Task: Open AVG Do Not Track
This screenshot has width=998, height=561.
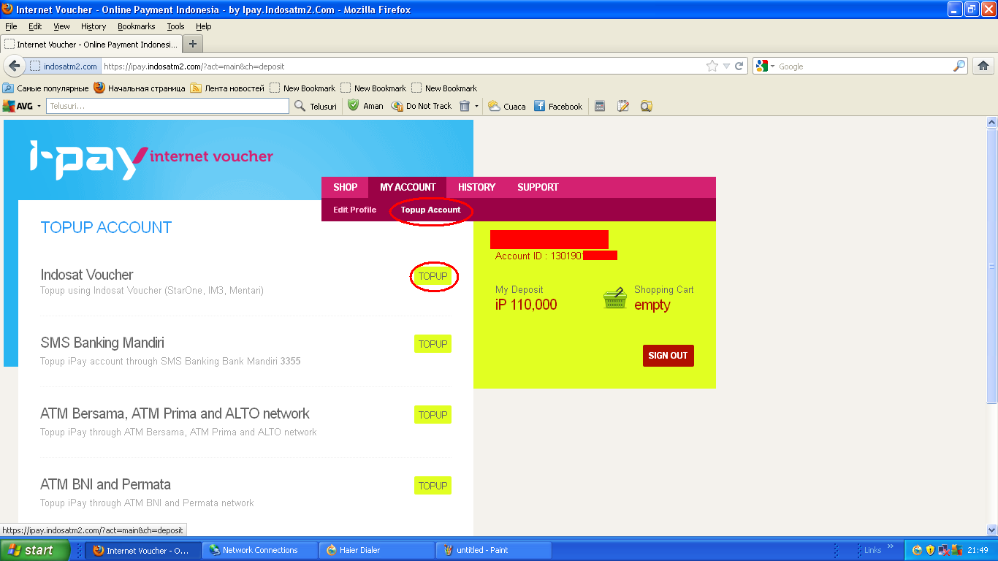Action: point(422,106)
